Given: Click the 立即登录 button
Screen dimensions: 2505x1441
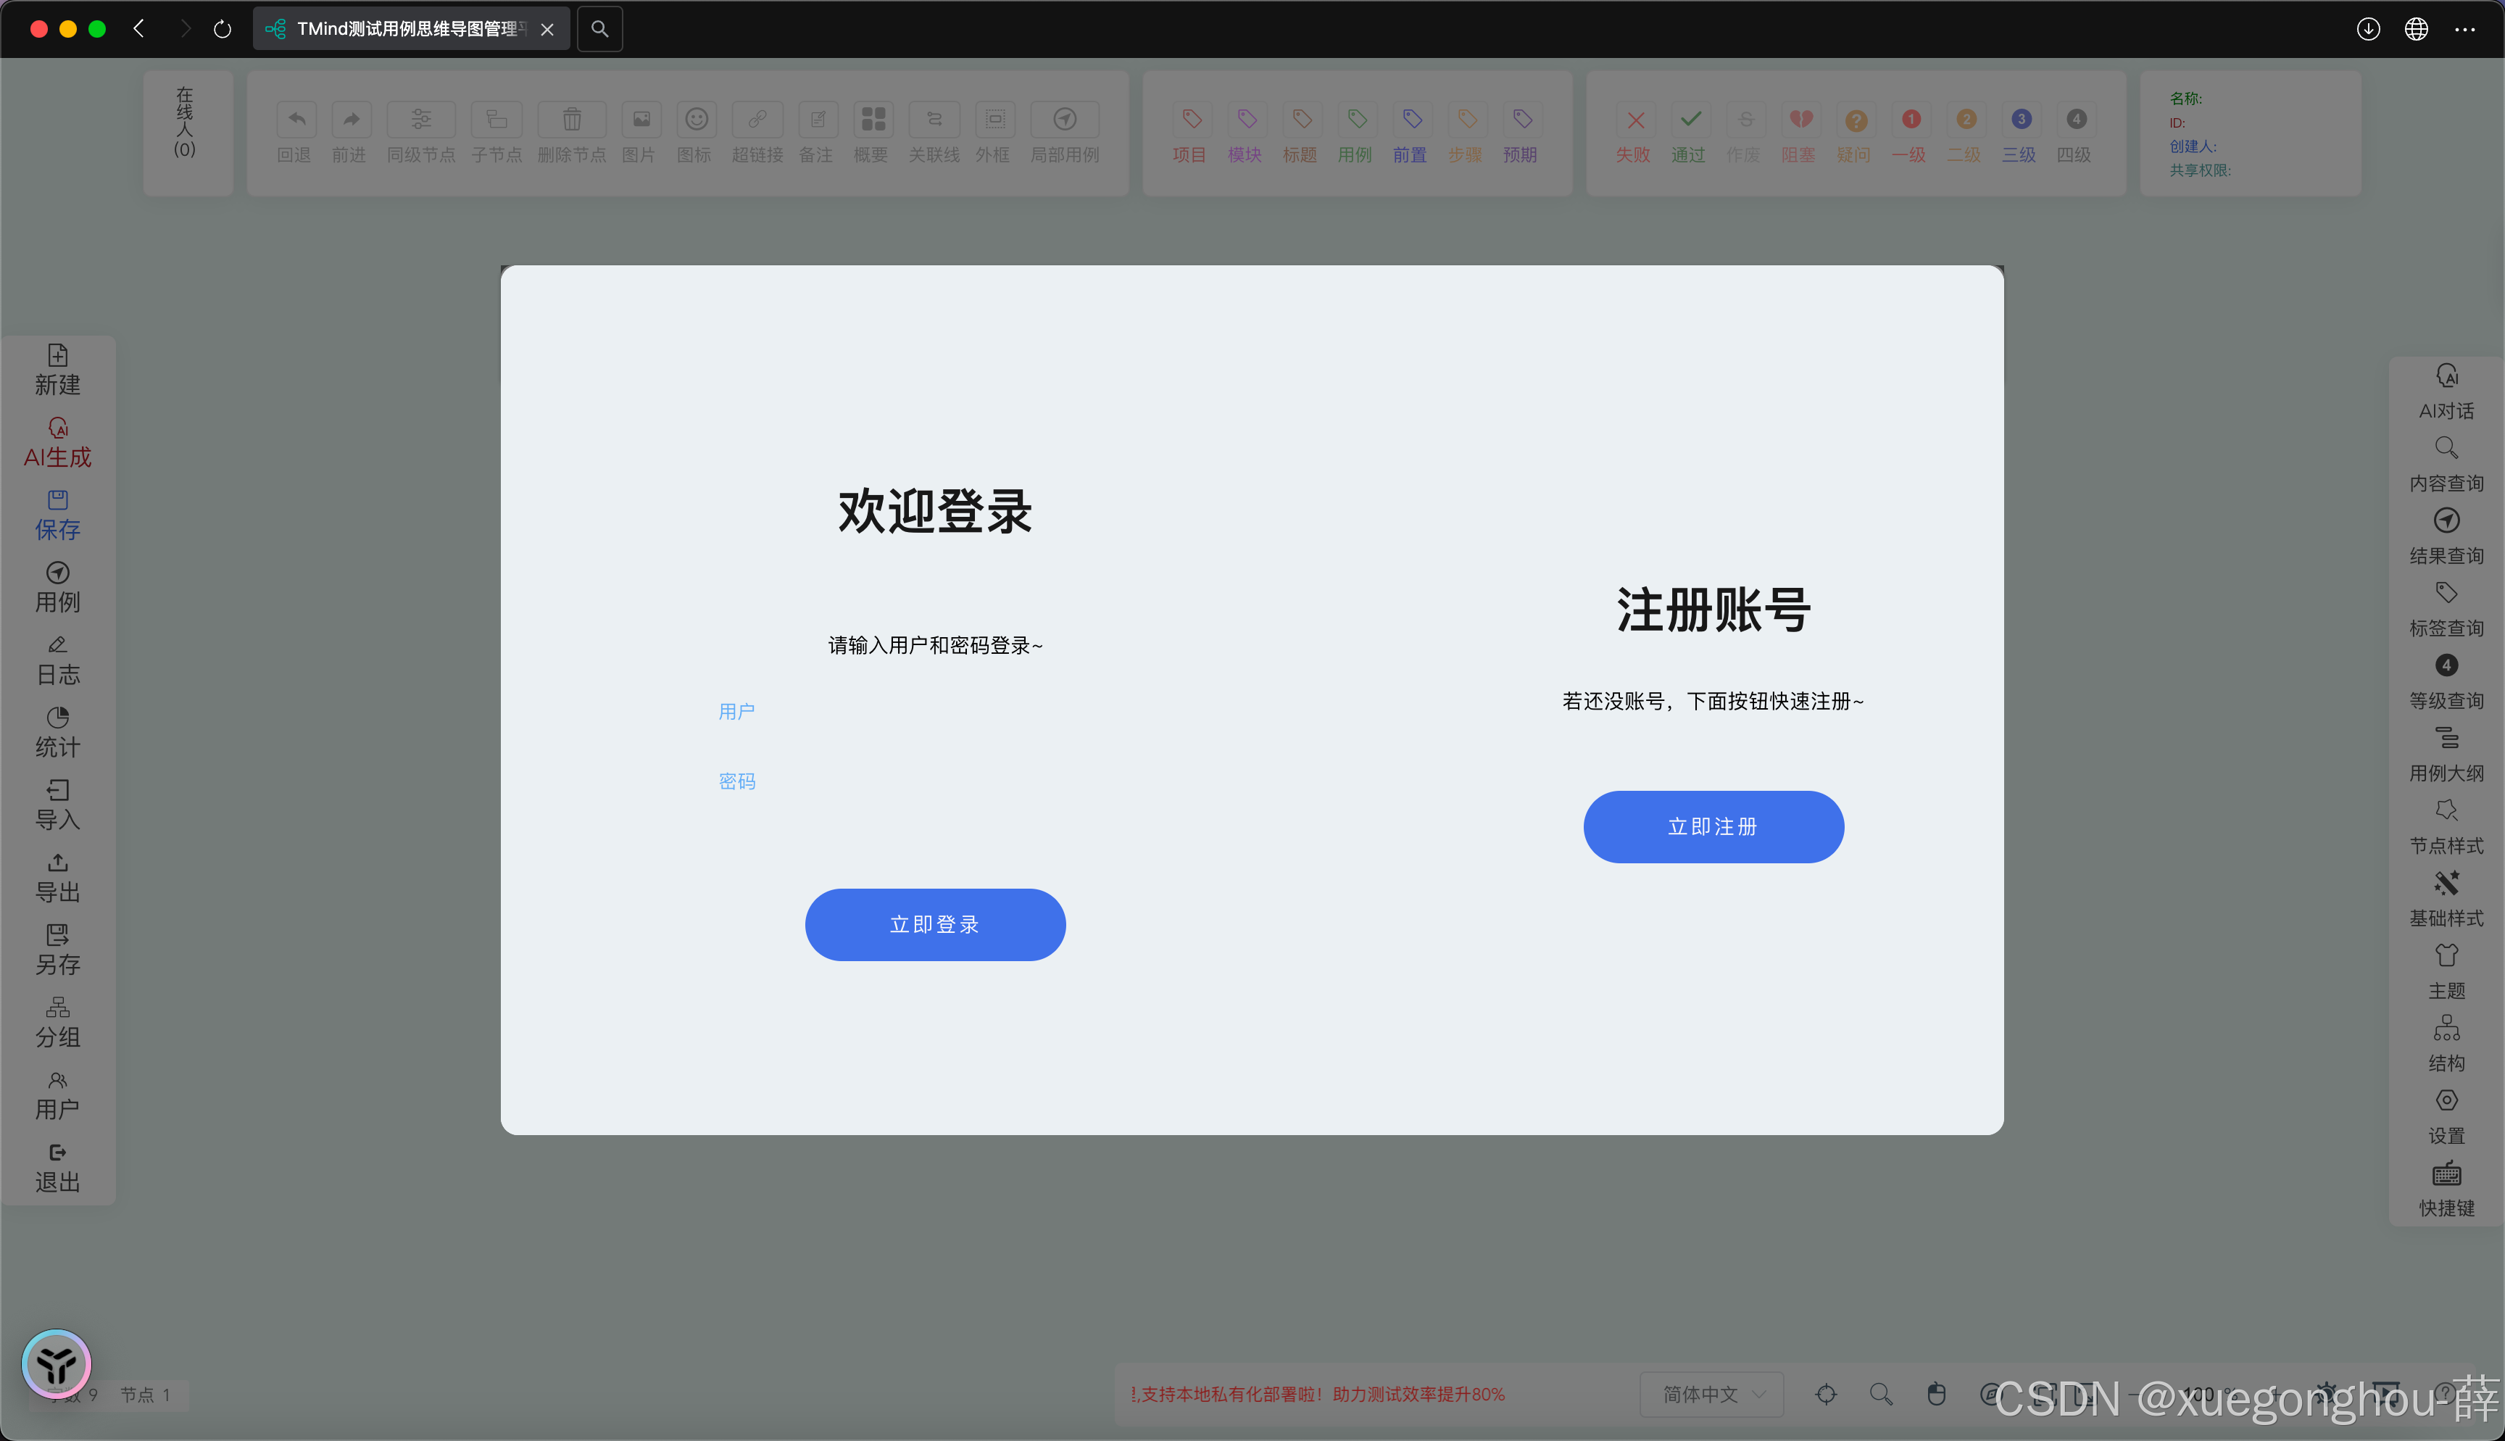Looking at the screenshot, I should pos(935,924).
